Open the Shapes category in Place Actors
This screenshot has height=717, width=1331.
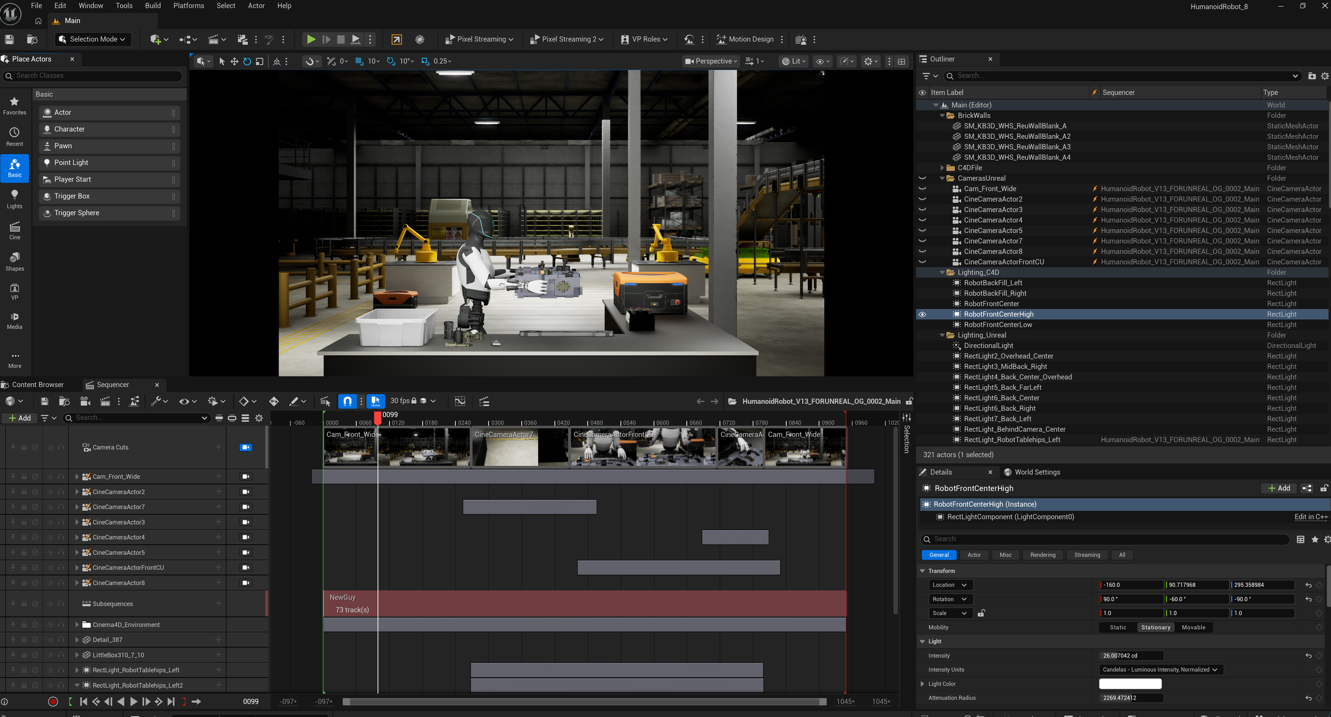click(x=15, y=262)
